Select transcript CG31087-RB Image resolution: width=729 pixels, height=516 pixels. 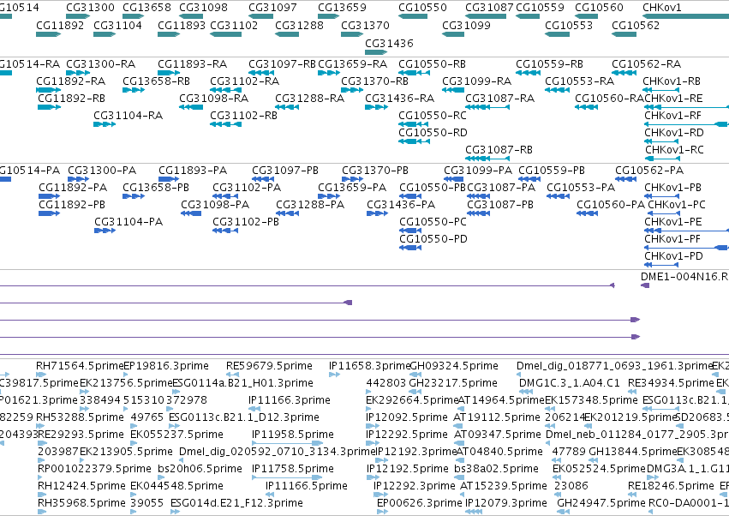[x=499, y=150]
